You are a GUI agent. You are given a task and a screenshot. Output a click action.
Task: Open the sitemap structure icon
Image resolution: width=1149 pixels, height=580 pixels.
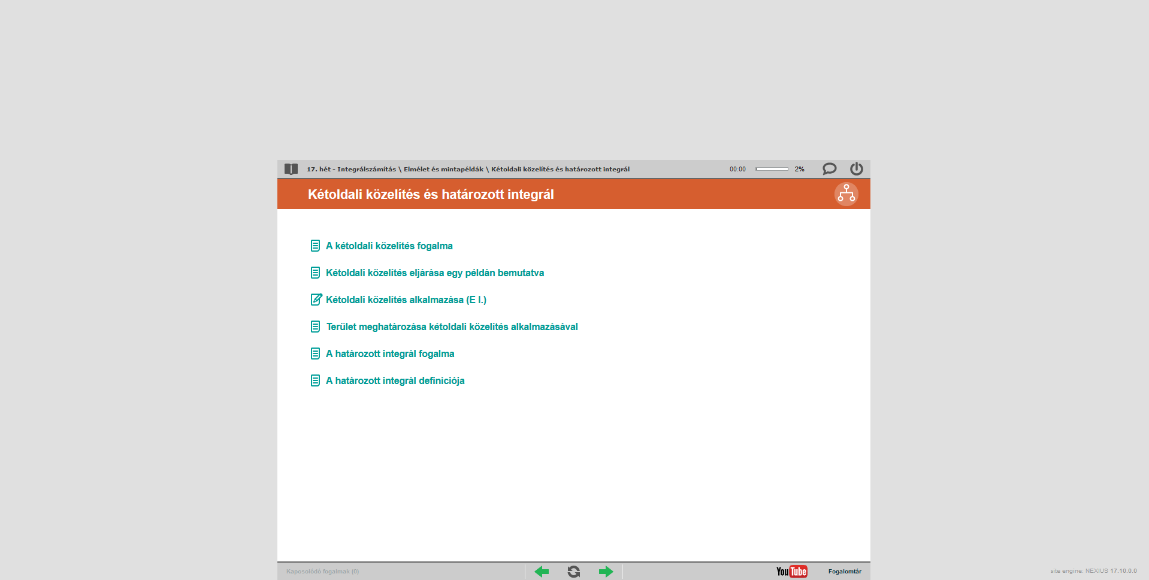[x=846, y=194]
